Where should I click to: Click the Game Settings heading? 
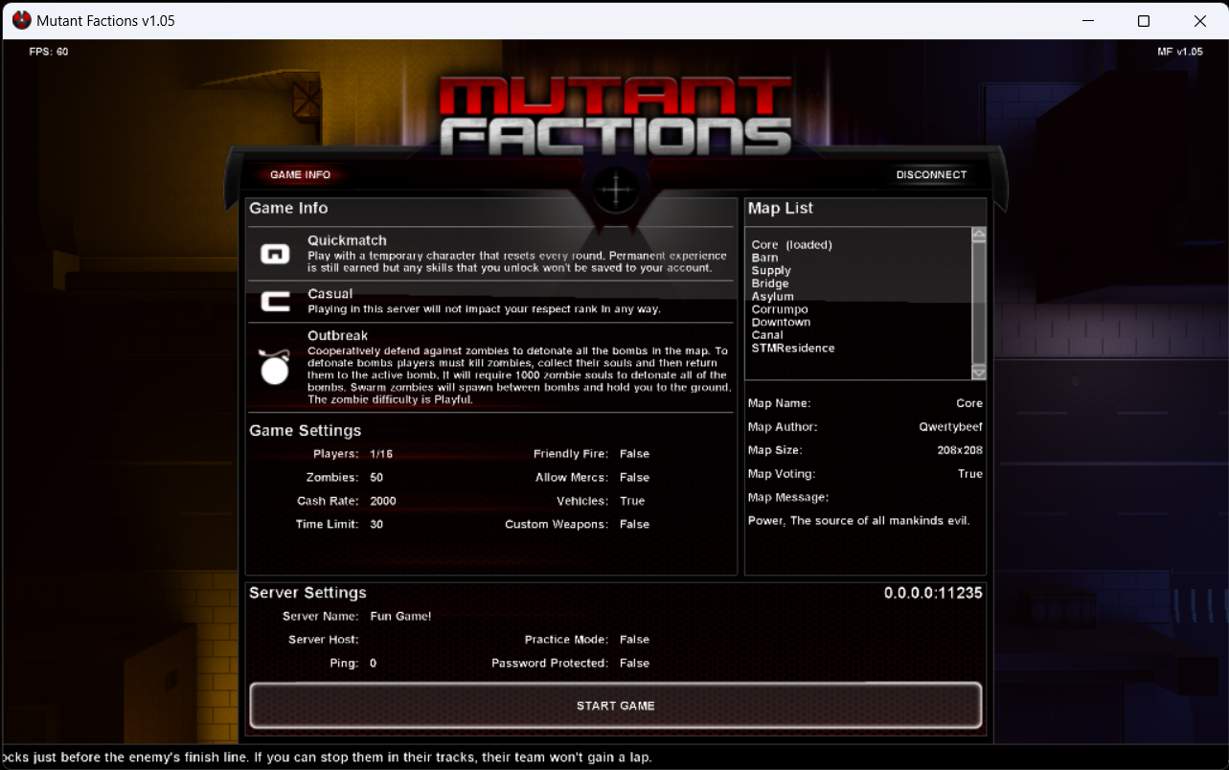306,431
